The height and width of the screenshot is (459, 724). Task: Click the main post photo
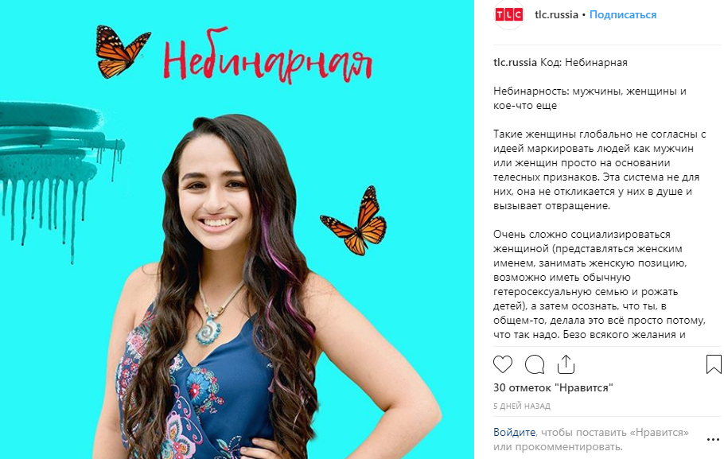pyautogui.click(x=237, y=229)
